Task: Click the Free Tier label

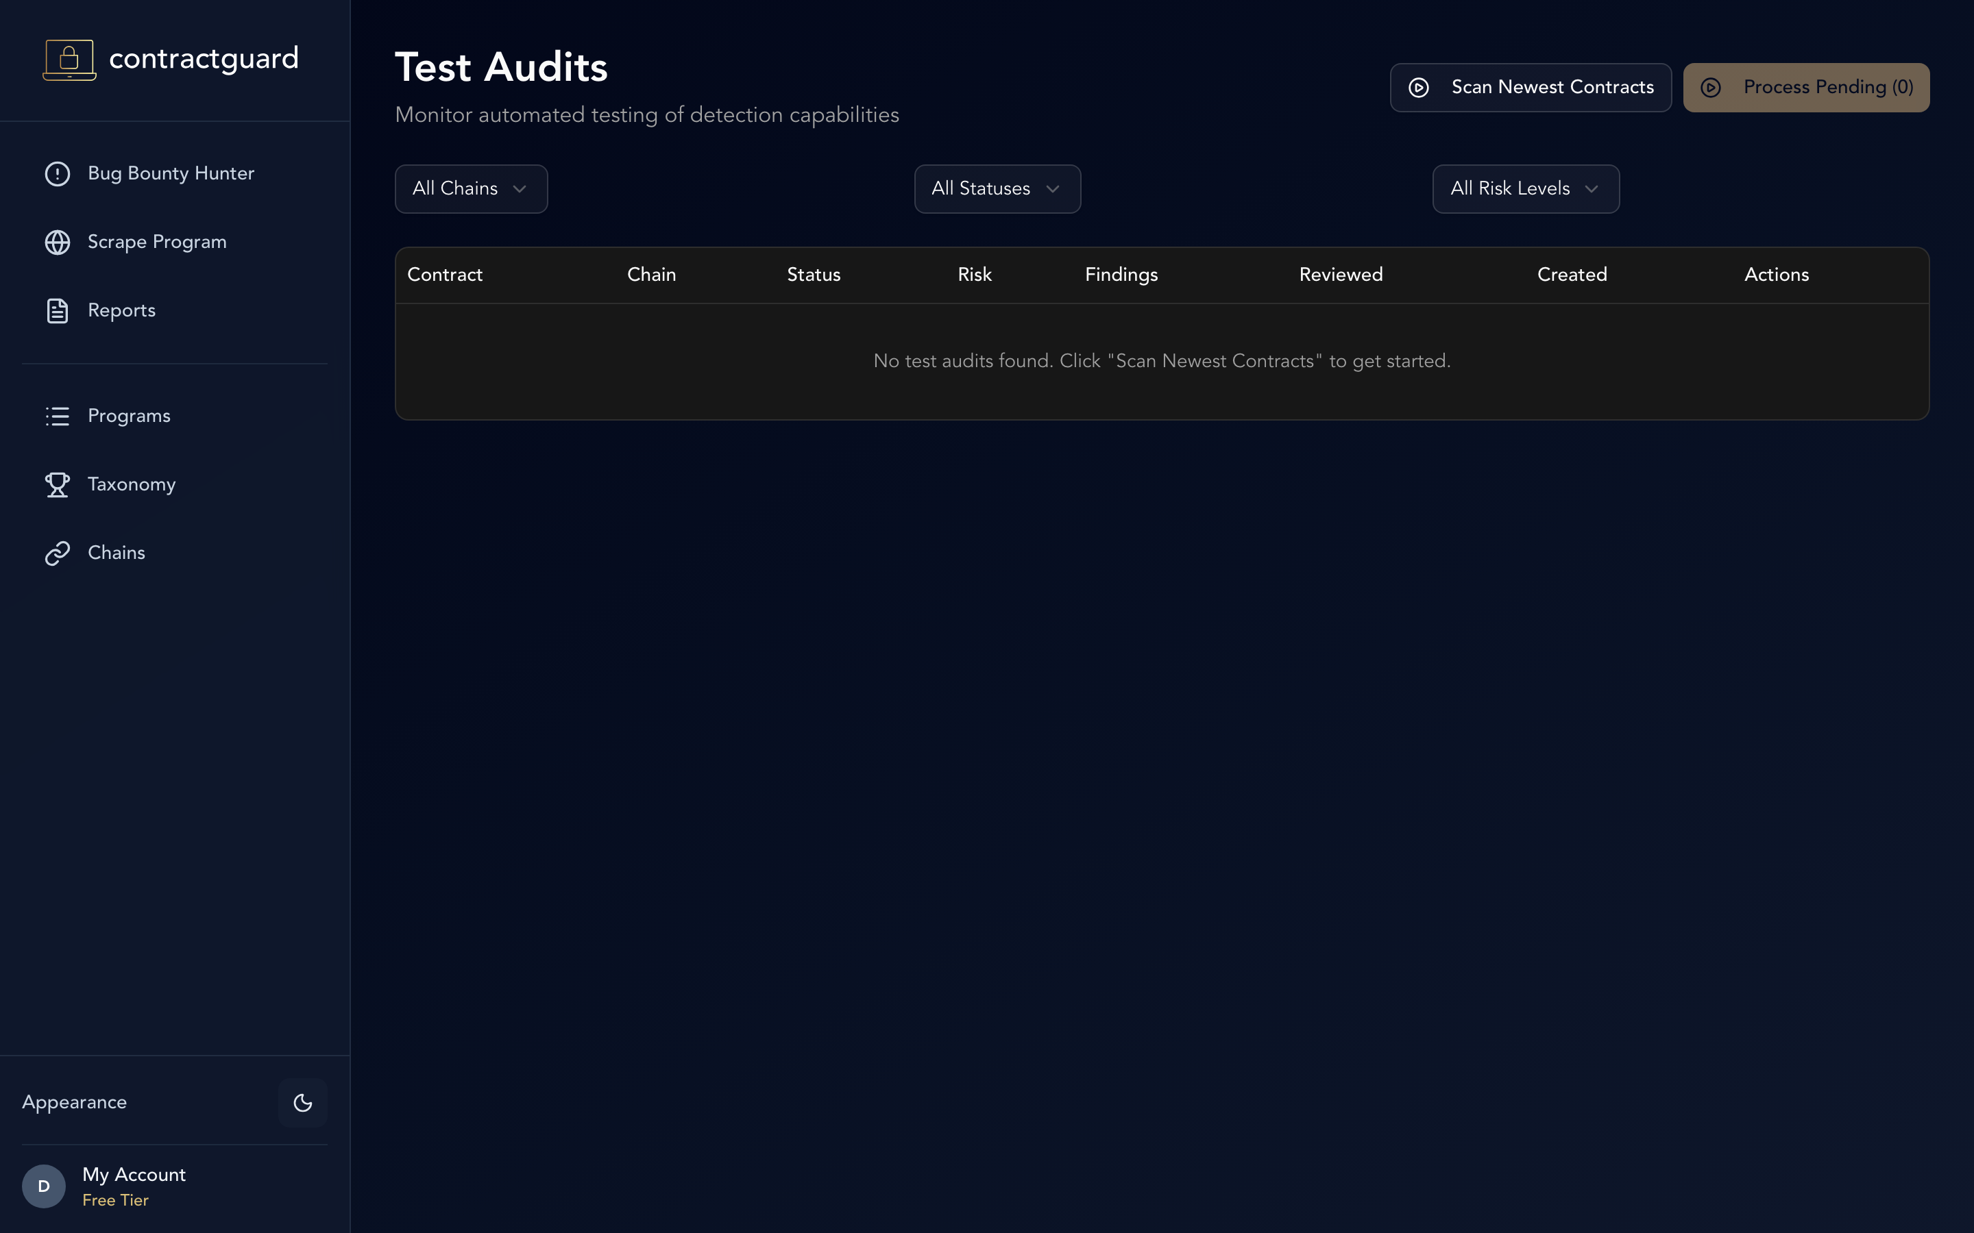Action: click(115, 1200)
